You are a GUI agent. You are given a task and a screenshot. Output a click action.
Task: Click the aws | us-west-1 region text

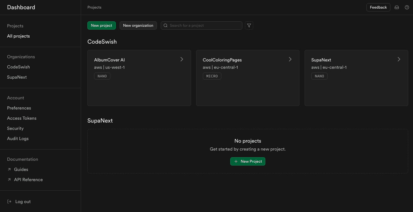tap(109, 67)
